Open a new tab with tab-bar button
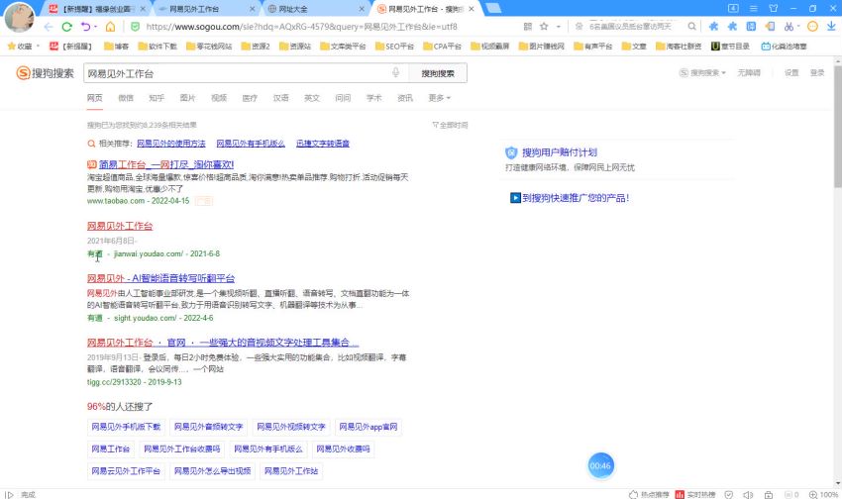The height and width of the screenshot is (499, 842). tap(493, 8)
